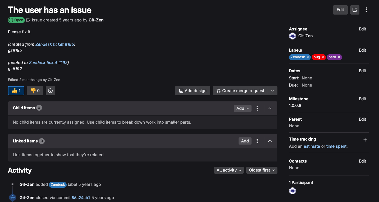Collapse the Linked items section
Image resolution: width=379 pixels, height=202 pixels.
click(270, 141)
